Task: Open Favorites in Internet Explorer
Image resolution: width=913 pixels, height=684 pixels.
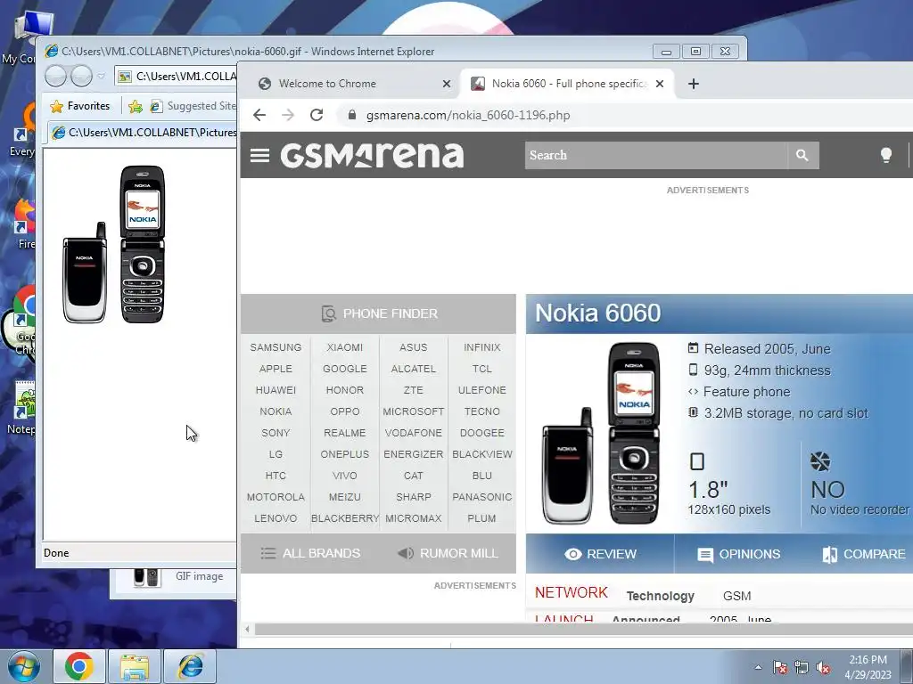Action: [80, 106]
